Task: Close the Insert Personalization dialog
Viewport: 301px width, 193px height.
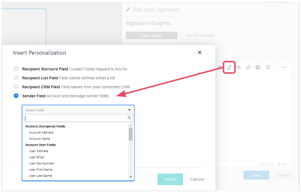Action: pos(200,53)
